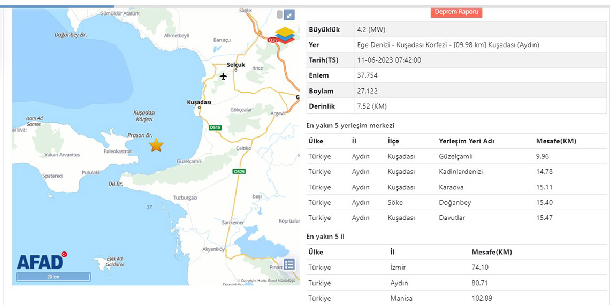Select the Kadinlardenizi settlement row
Image resolution: width=610 pixels, height=305 pixels.
456,172
